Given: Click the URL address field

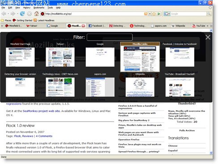Looking at the screenshot, I should coord(94,14).
